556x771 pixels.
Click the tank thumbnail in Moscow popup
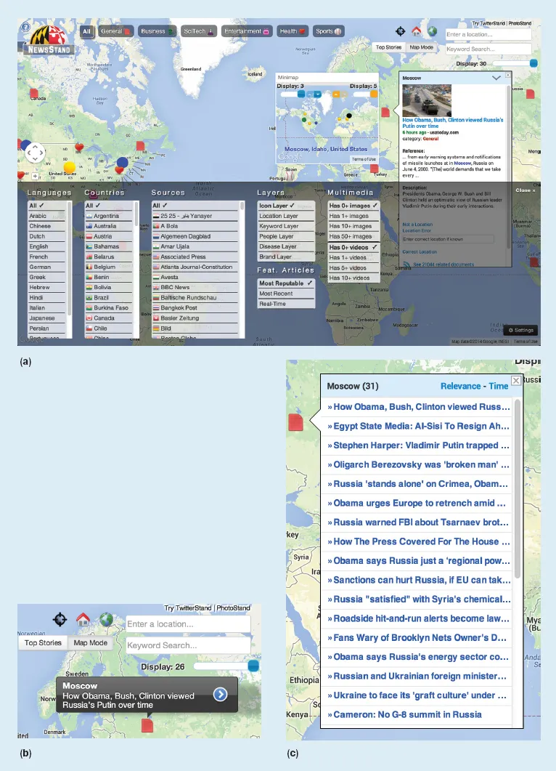[x=427, y=100]
